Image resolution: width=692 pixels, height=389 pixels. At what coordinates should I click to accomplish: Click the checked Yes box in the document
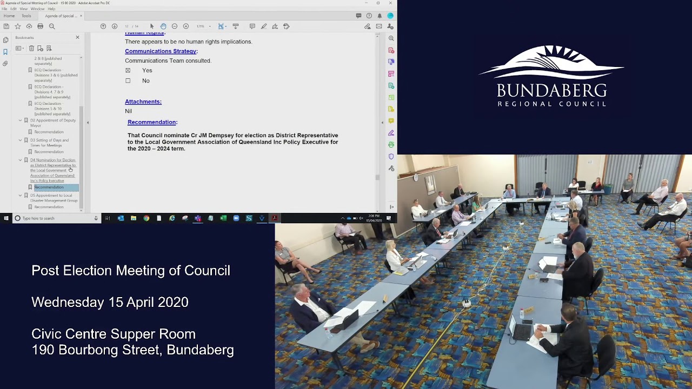pos(128,70)
